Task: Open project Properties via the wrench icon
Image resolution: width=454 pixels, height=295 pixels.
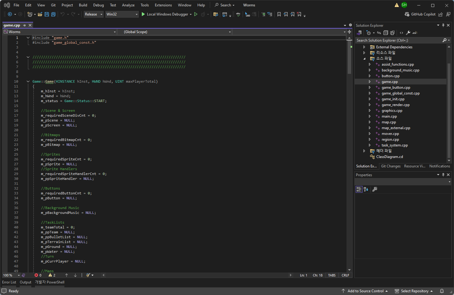Action: point(408,33)
